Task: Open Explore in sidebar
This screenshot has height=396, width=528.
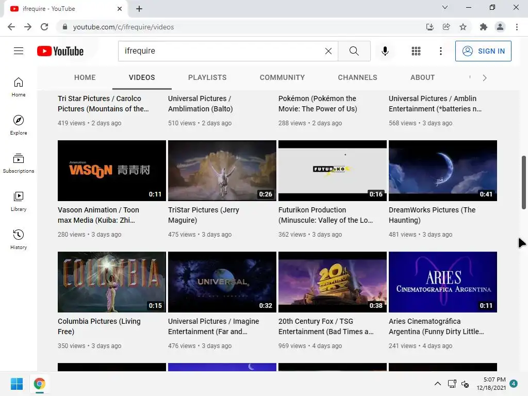Action: point(19,125)
